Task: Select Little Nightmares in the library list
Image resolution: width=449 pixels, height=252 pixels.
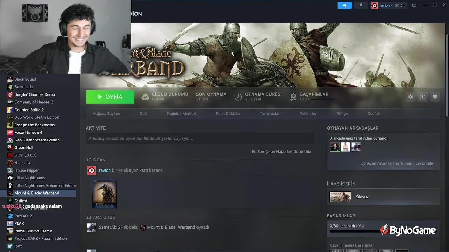Action: click(38, 178)
